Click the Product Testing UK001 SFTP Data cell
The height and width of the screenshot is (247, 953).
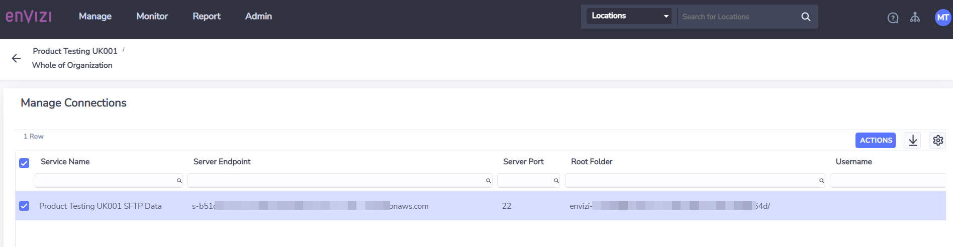pos(101,206)
